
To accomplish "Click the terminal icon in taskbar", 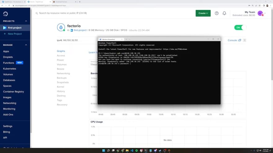I will click(146, 151).
